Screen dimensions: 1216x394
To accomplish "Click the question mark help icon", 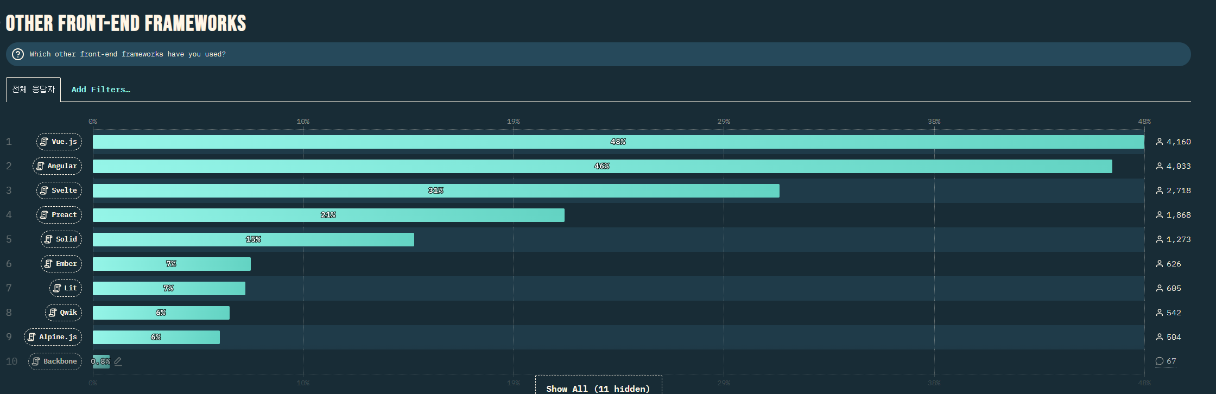I will [x=18, y=54].
